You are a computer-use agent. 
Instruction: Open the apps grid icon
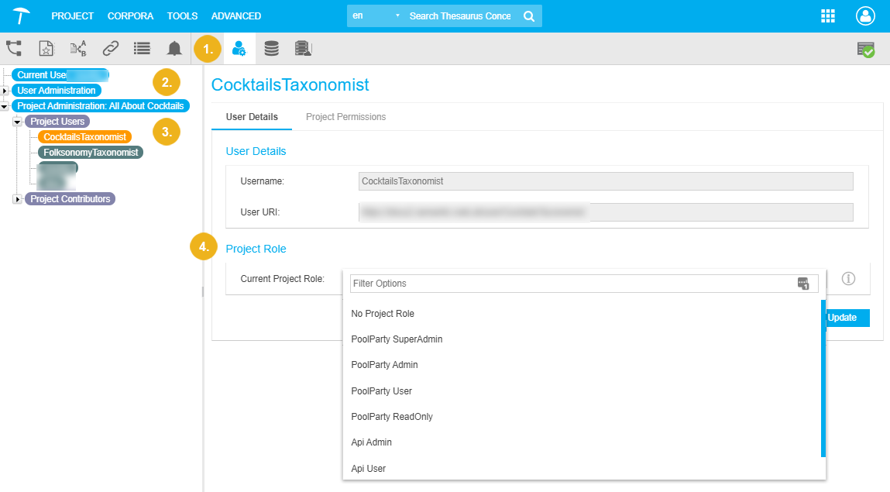tap(828, 16)
